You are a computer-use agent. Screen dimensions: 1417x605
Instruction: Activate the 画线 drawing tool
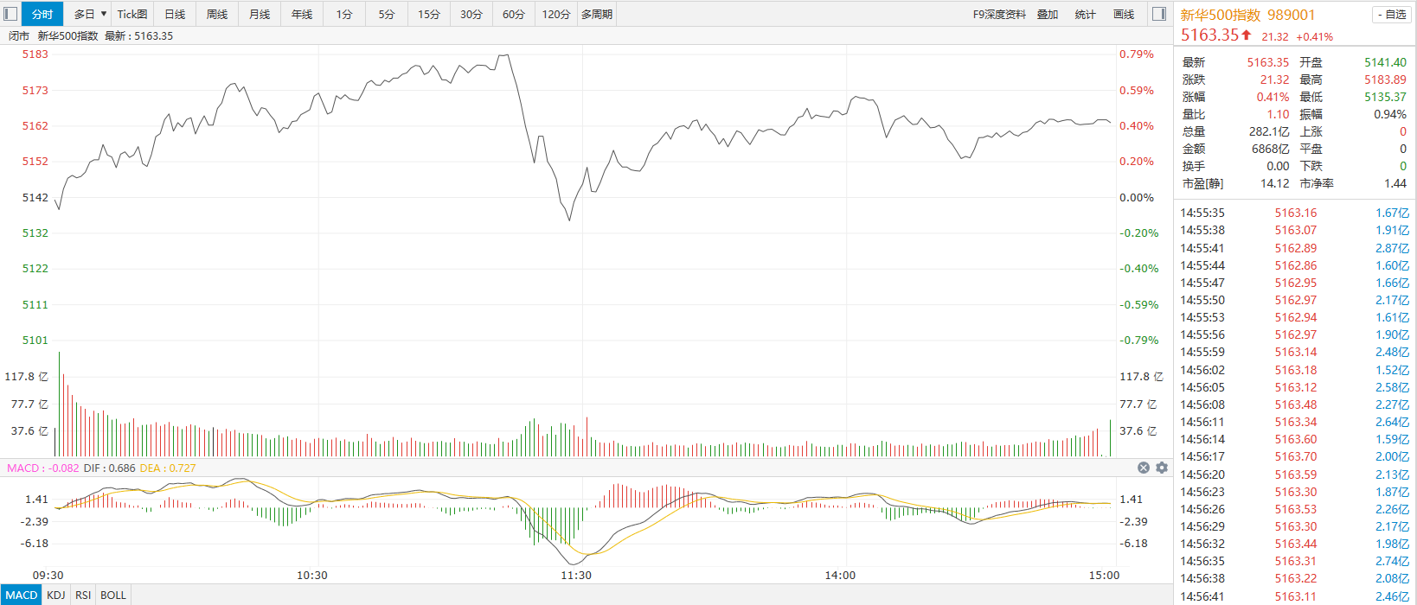[x=1124, y=15]
